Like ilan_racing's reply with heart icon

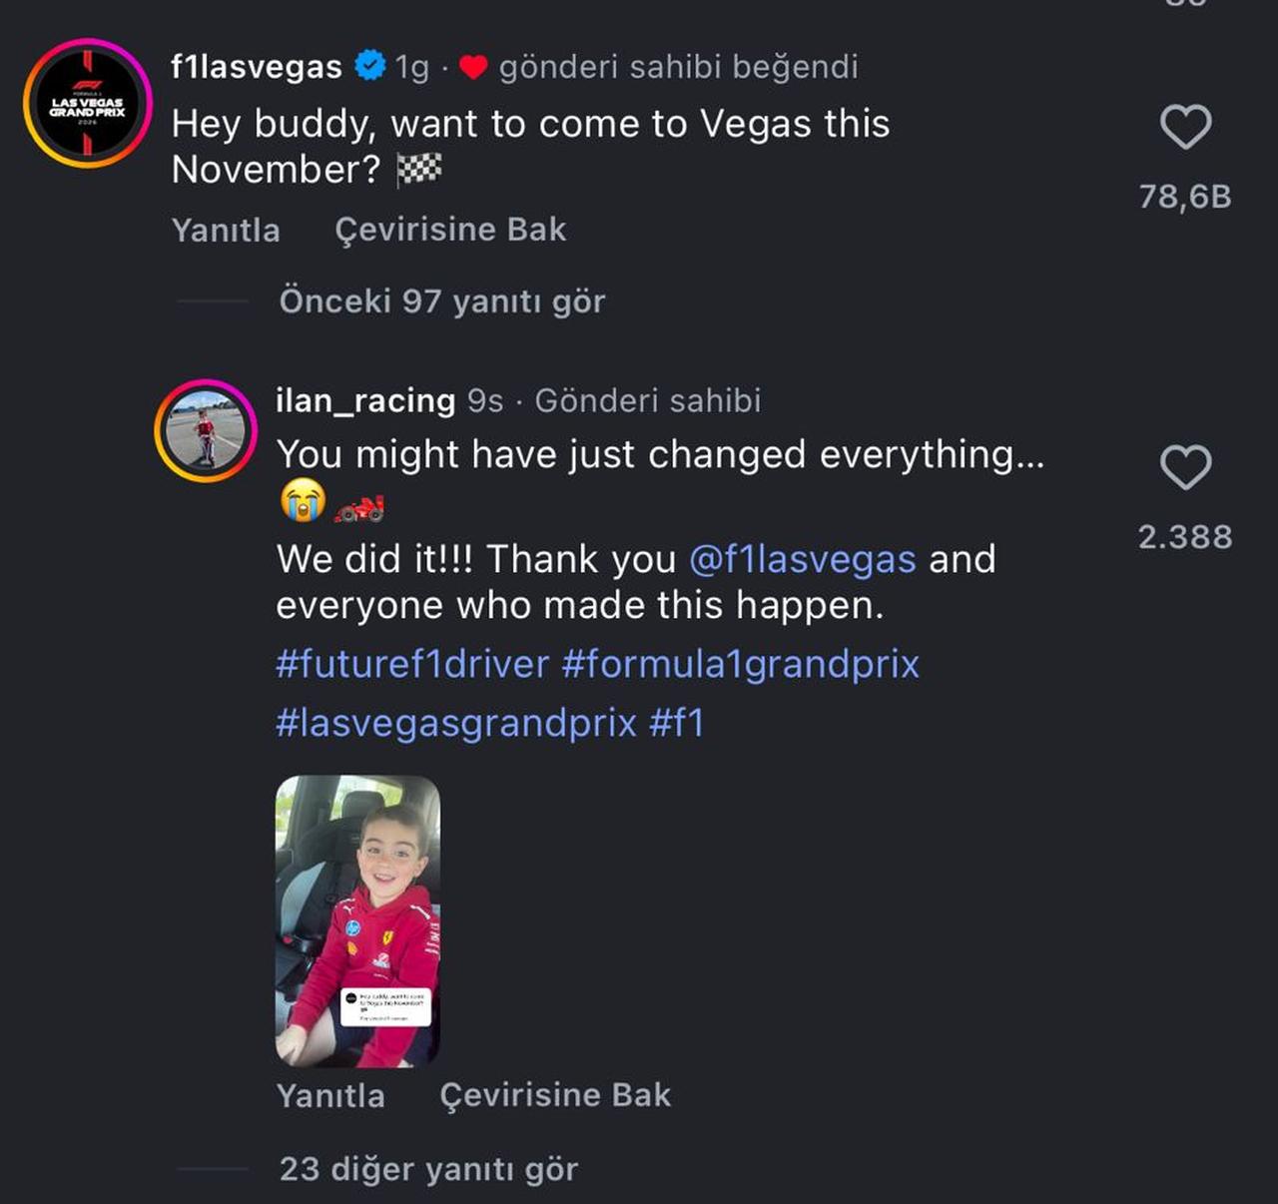pos(1185,467)
